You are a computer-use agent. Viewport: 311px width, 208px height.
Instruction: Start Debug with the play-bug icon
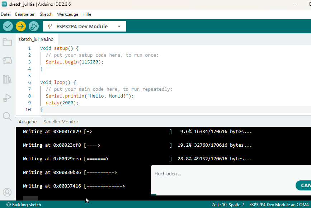[33, 26]
